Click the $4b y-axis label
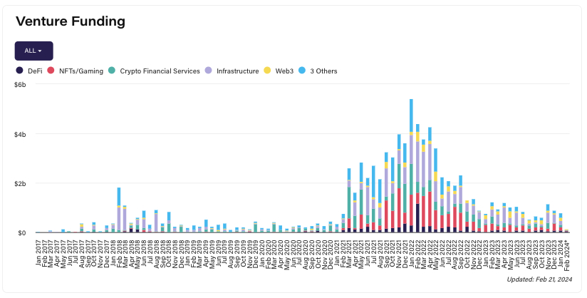 21,134
